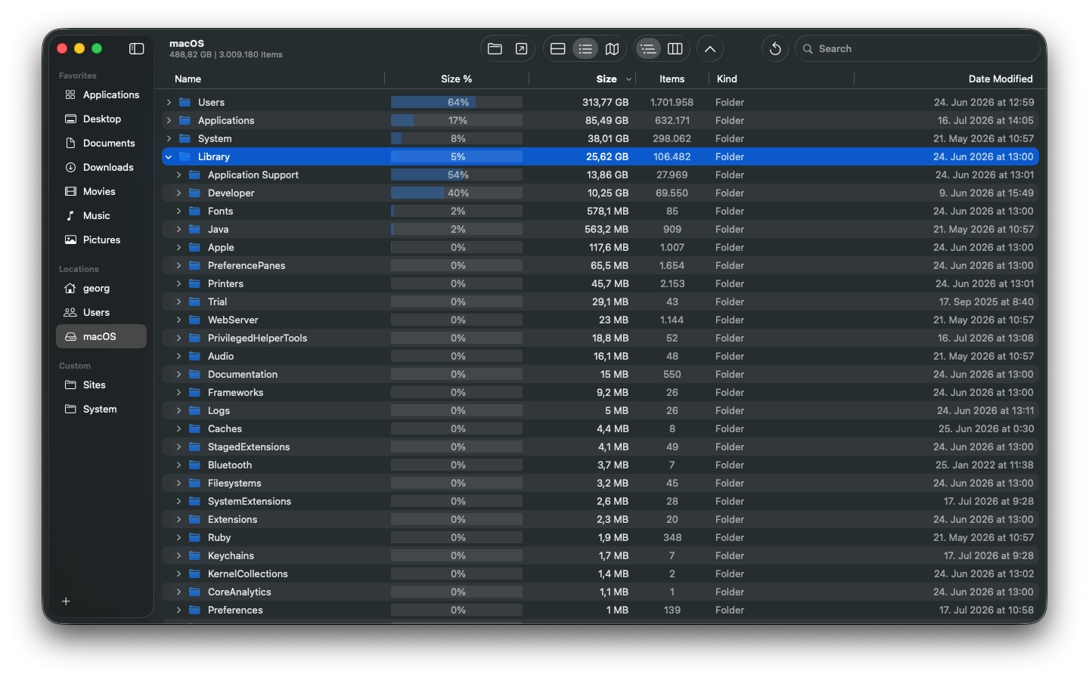1089x680 pixels.
Task: Sort by the Date Modified column header
Action: pos(1001,79)
